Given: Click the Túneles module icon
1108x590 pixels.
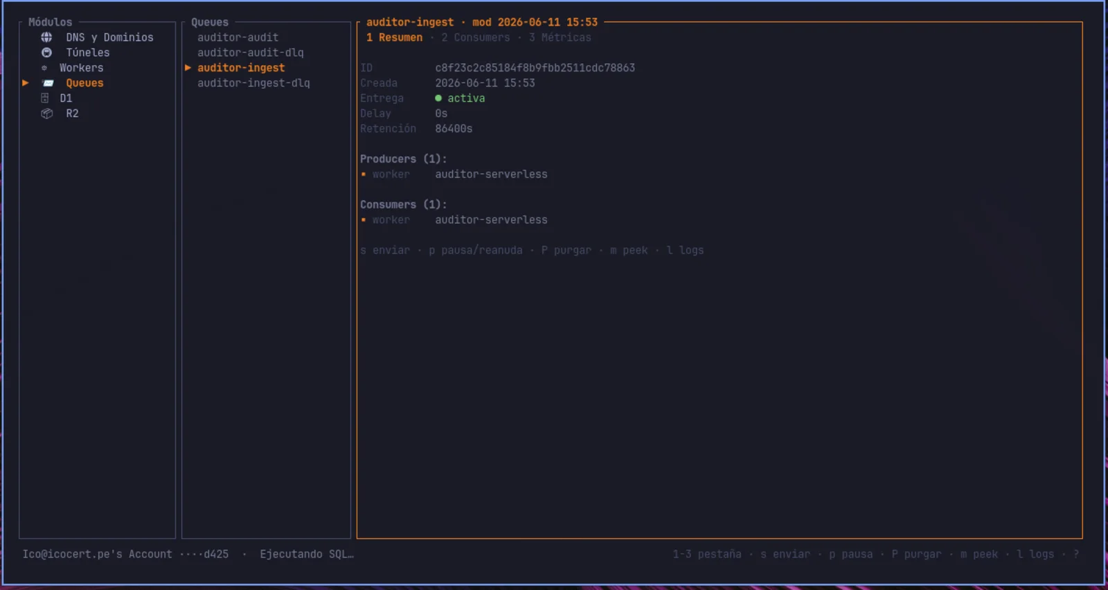Looking at the screenshot, I should tap(46, 53).
